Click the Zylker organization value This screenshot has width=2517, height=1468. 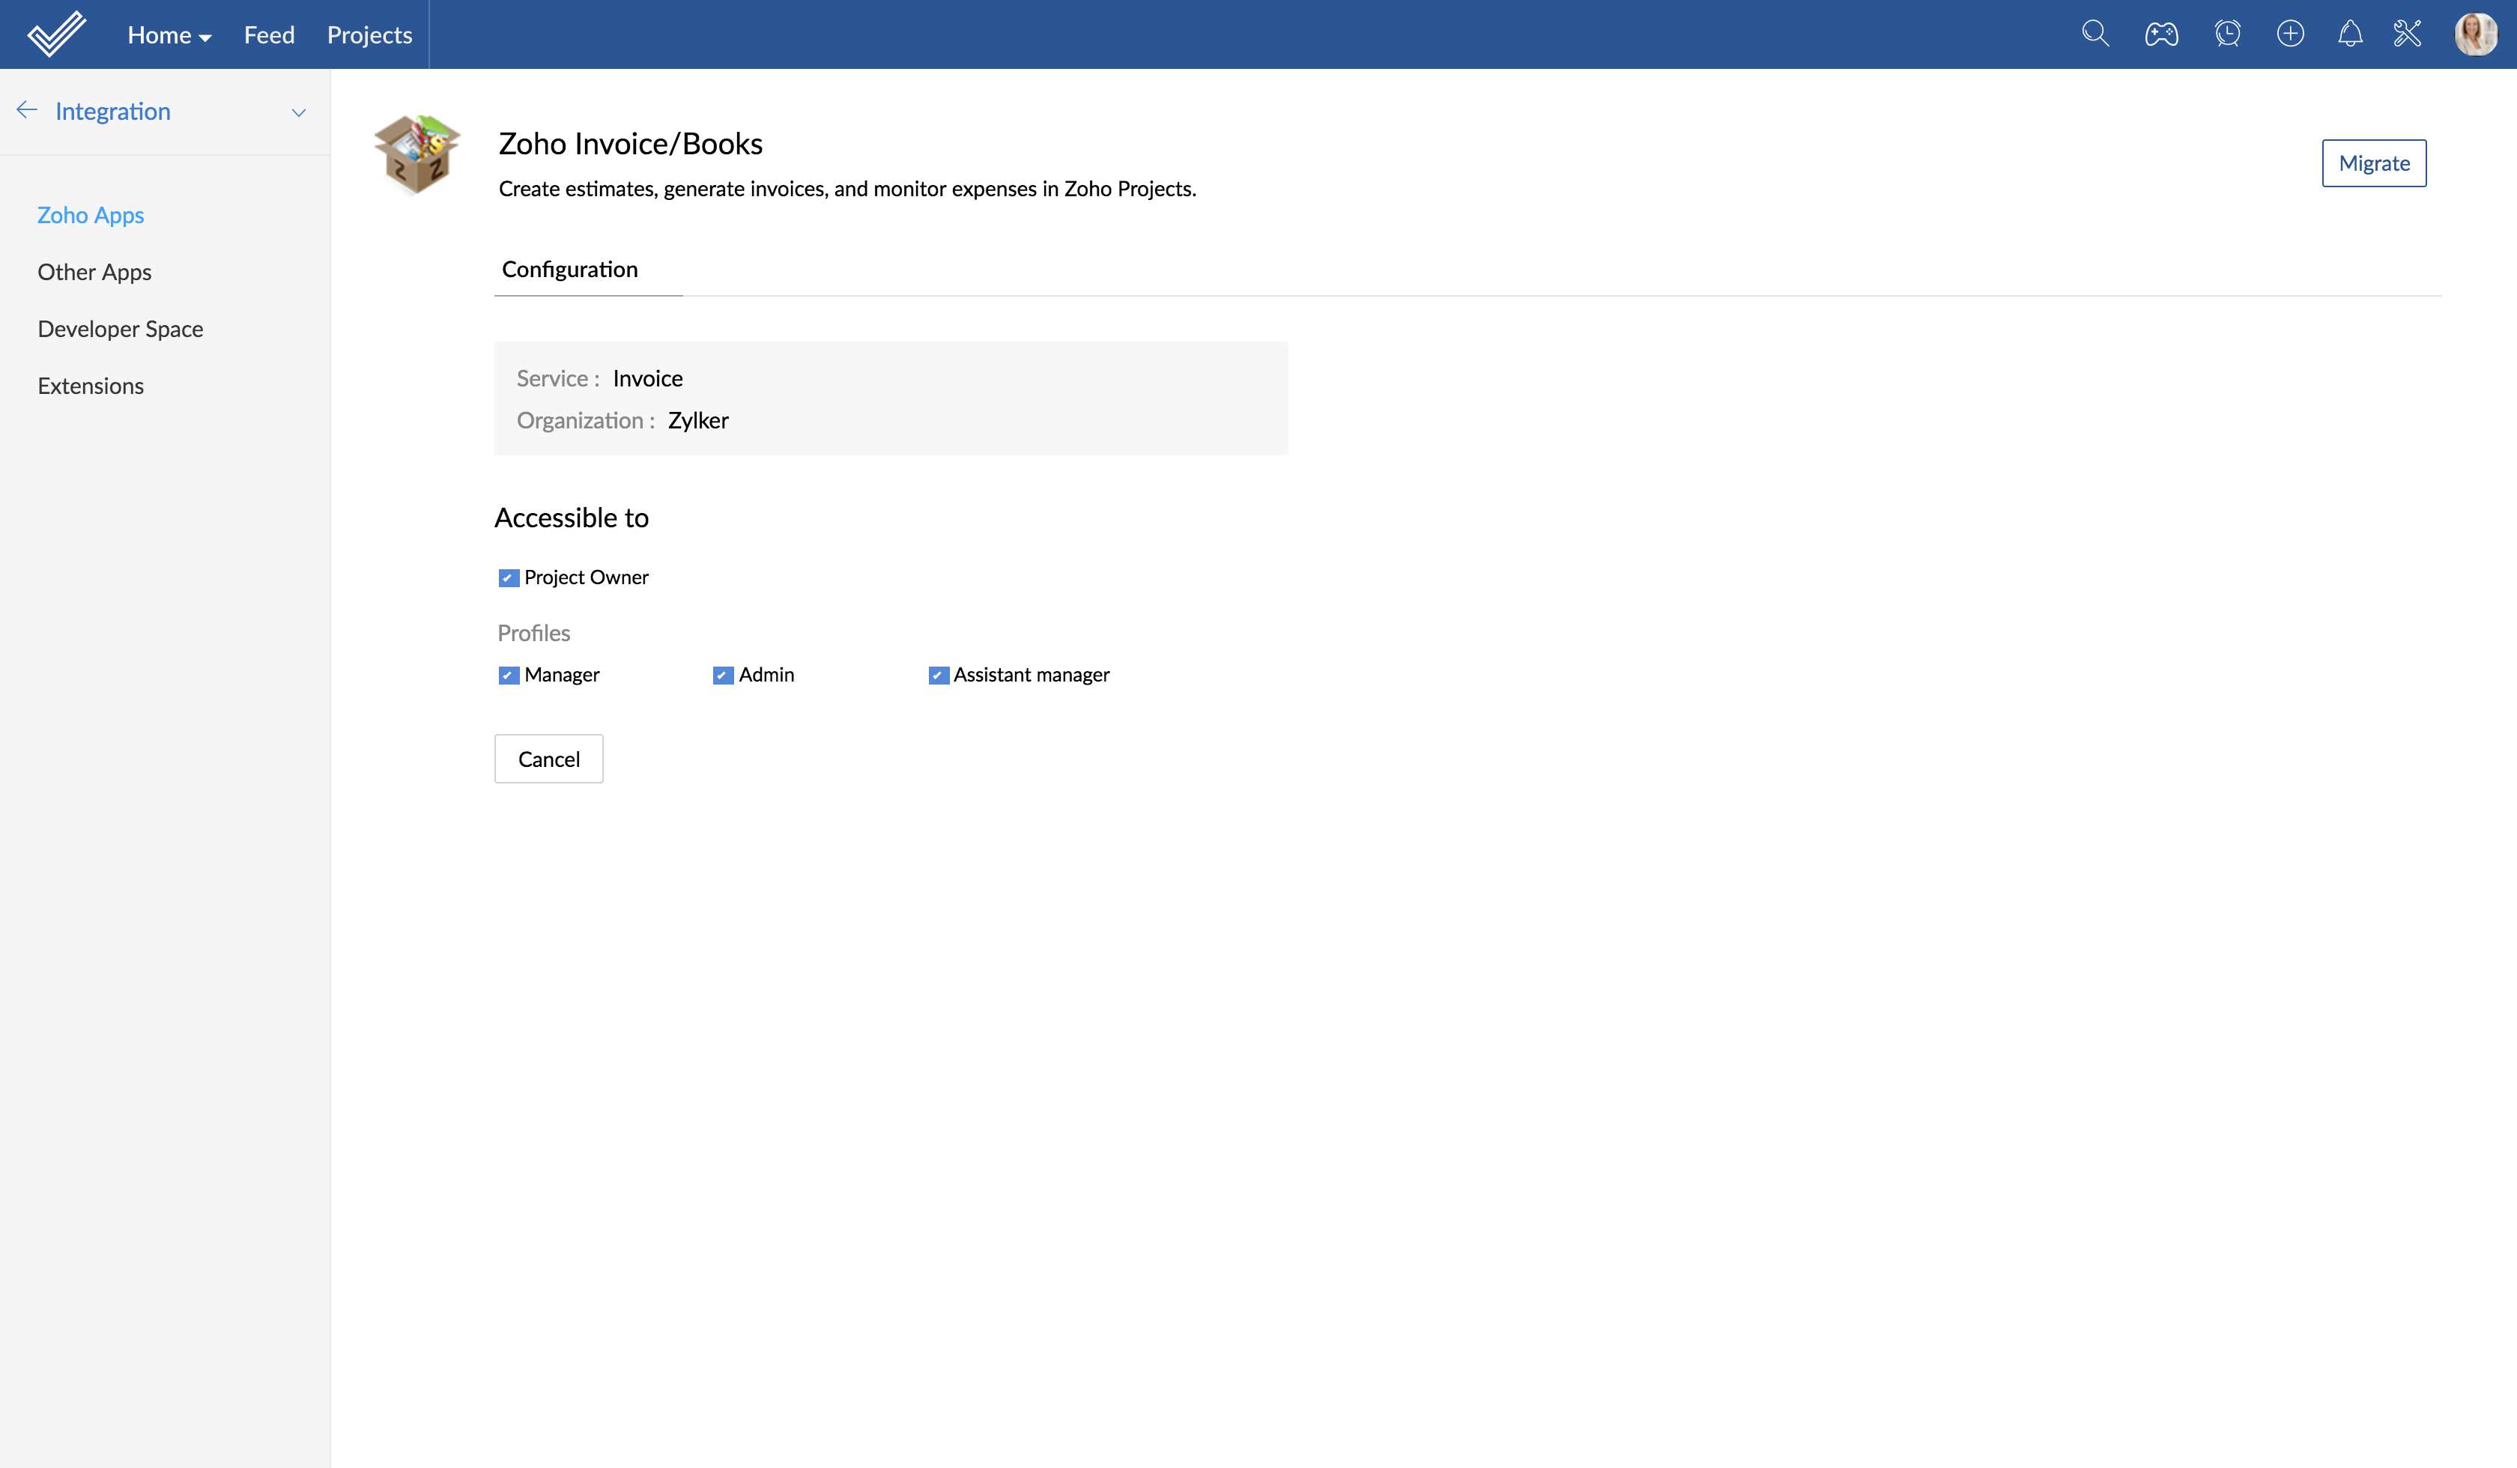(698, 420)
